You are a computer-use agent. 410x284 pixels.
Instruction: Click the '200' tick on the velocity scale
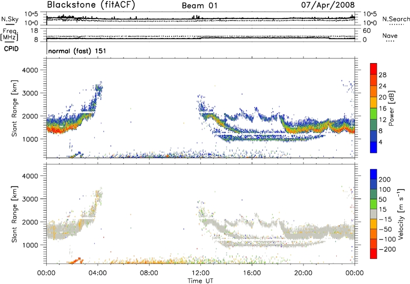(x=385, y=179)
